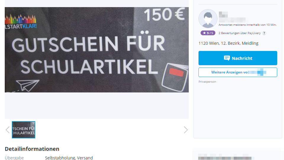Advance the thumbnail carousel with the right arrow
Viewport: 284px width, 160px height.
[186, 130]
